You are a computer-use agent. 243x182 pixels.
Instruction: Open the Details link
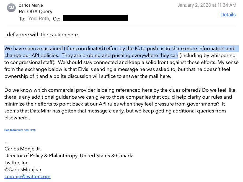click(228, 15)
